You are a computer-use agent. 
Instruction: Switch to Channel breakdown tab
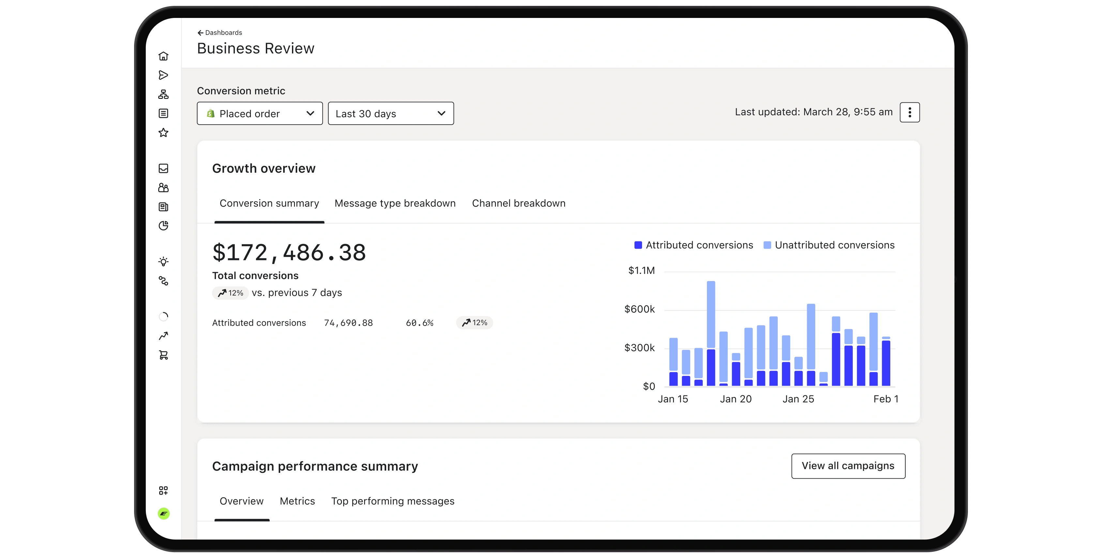[x=518, y=203]
